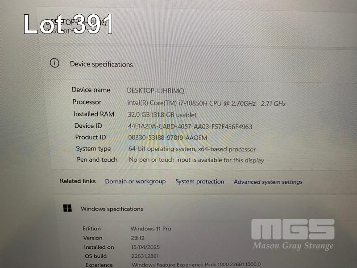The width and height of the screenshot is (357, 268).
Task: Click the Product ID value 00330-53188-97819-AAOEM
Action: pos(167,138)
